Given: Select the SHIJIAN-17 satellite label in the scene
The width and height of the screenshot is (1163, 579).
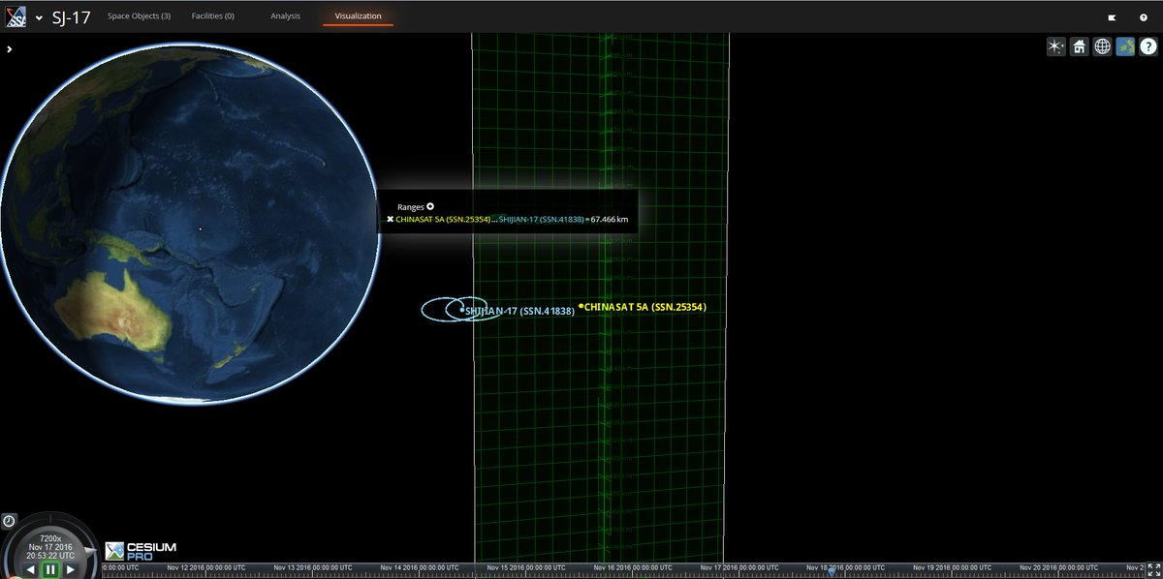Looking at the screenshot, I should [519, 312].
